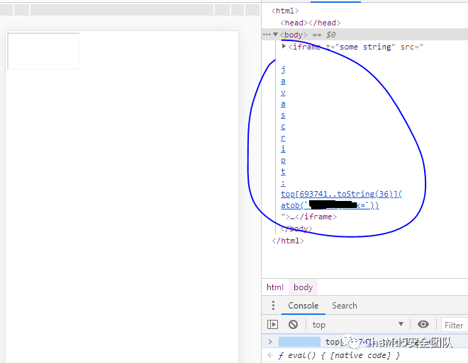Open the drawer three-dot menu
Screen dimensions: 468x363
(x=273, y=305)
